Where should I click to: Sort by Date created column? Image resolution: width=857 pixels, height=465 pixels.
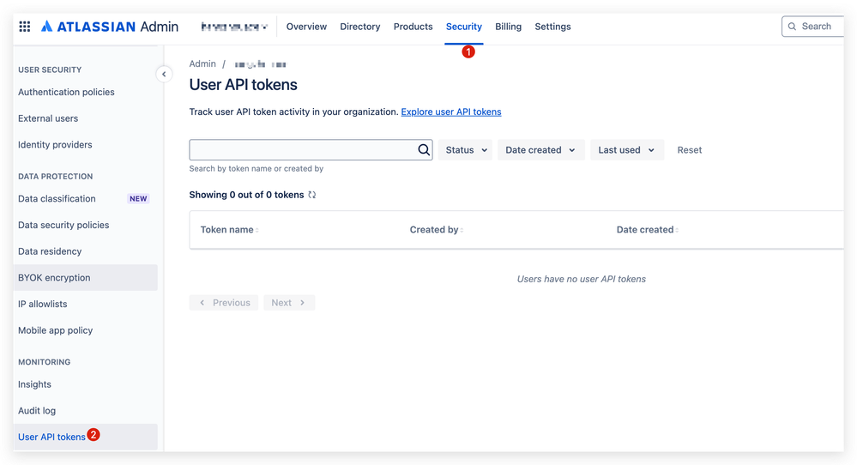[648, 229]
